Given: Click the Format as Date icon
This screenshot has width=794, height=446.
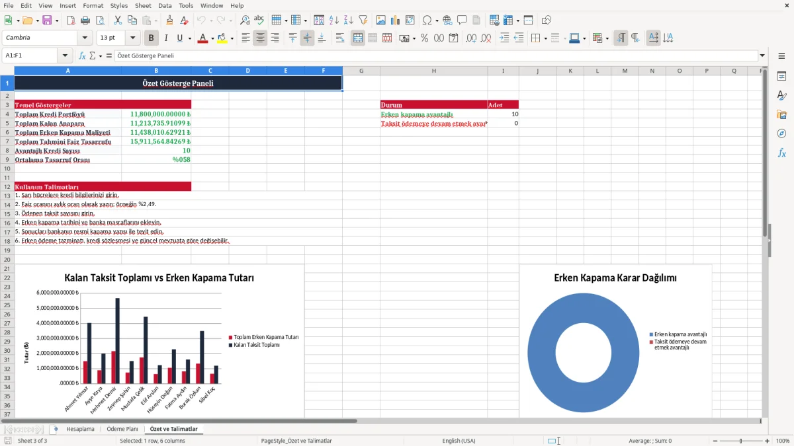Looking at the screenshot, I should (x=453, y=38).
